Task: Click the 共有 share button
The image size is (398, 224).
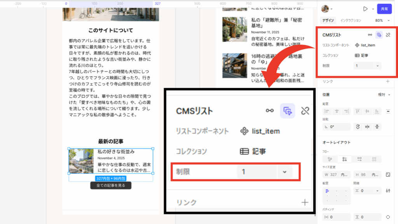Action: 384,9
